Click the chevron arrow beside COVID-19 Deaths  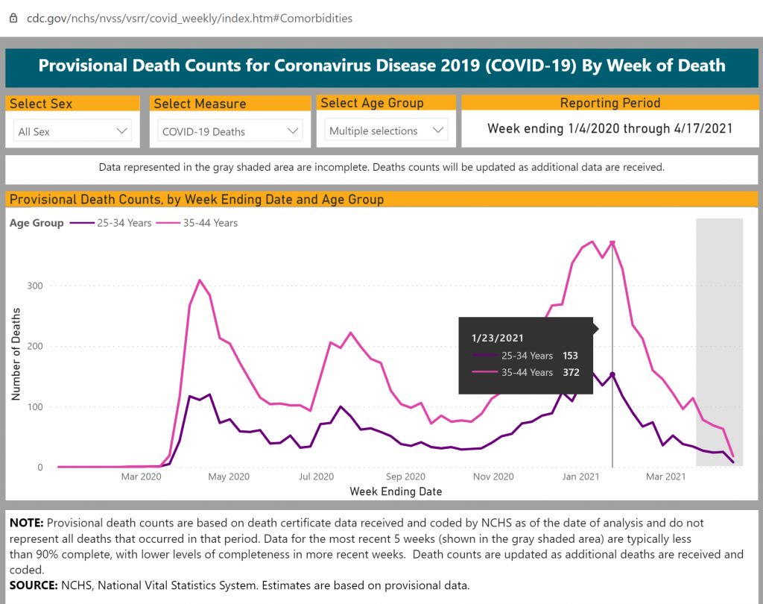point(292,131)
